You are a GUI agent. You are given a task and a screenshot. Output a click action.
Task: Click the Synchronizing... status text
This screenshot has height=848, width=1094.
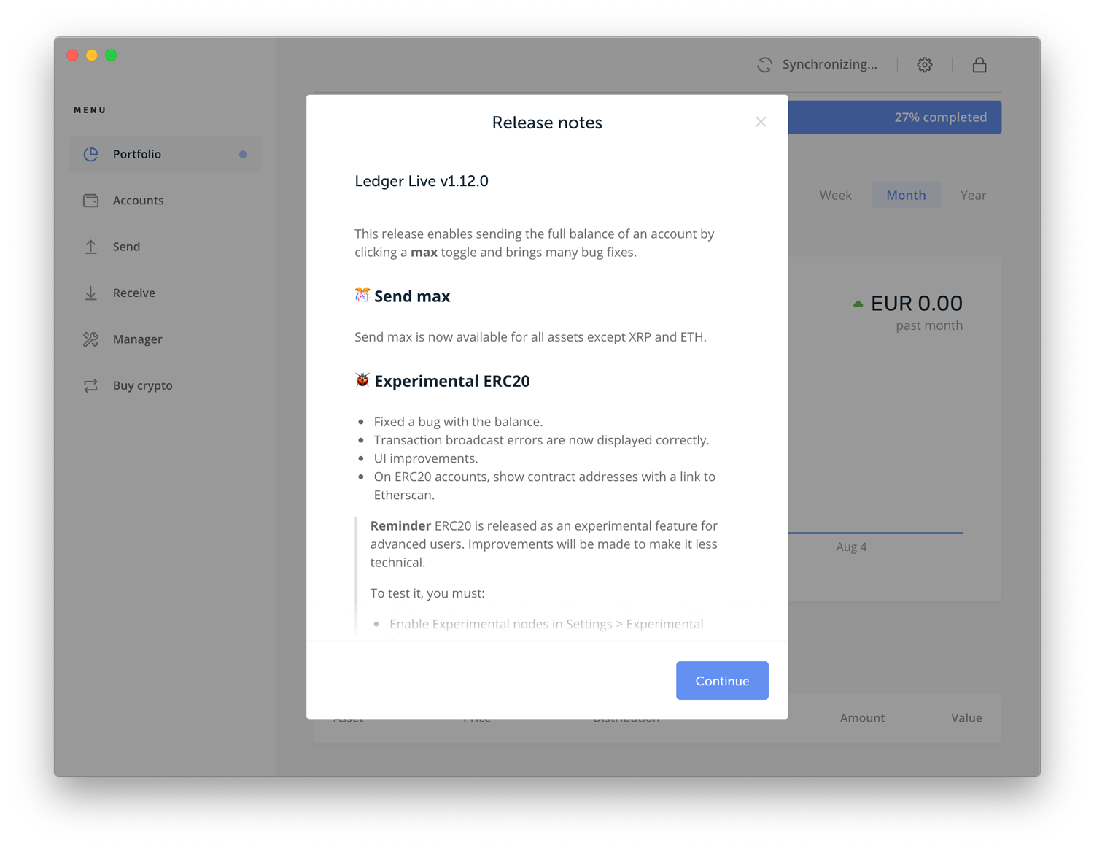(830, 64)
